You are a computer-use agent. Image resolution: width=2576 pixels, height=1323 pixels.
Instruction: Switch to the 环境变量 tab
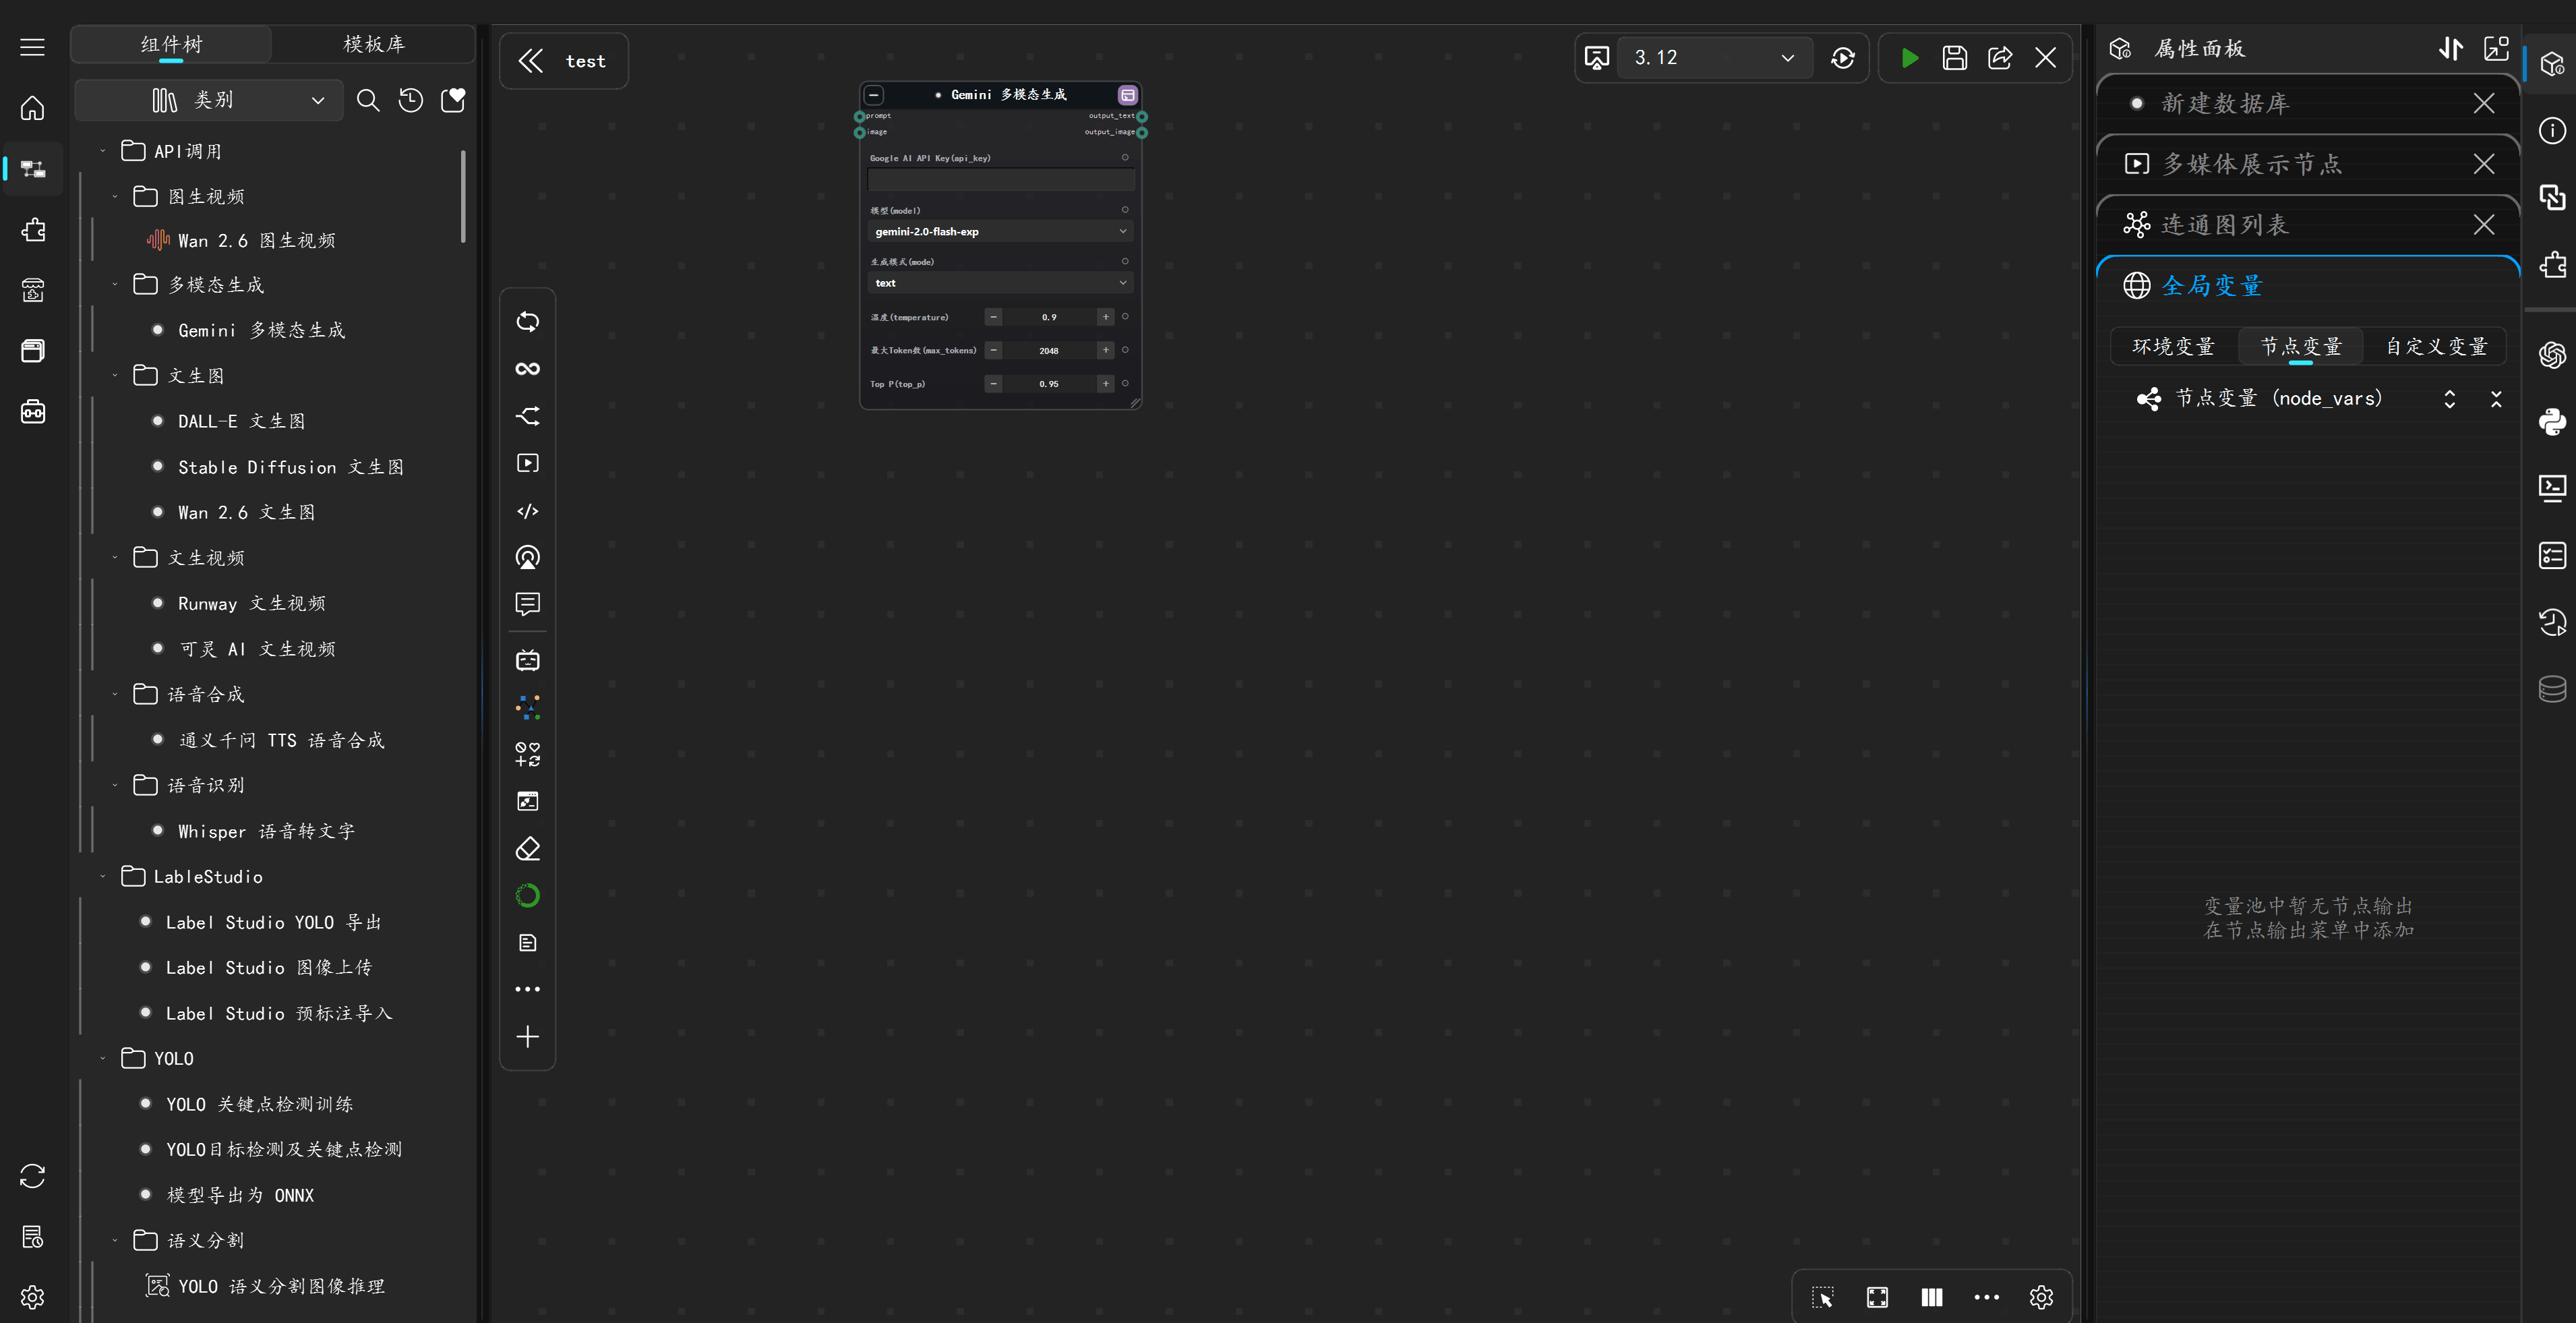tap(2174, 346)
